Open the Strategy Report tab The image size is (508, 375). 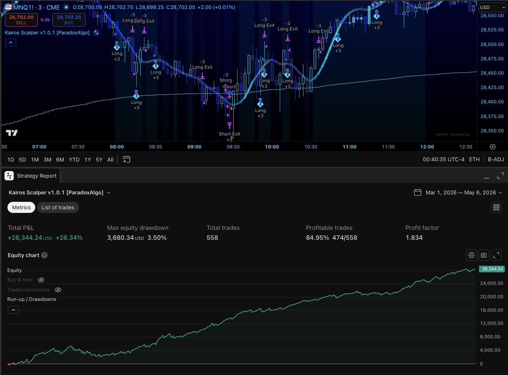pyautogui.click(x=31, y=176)
